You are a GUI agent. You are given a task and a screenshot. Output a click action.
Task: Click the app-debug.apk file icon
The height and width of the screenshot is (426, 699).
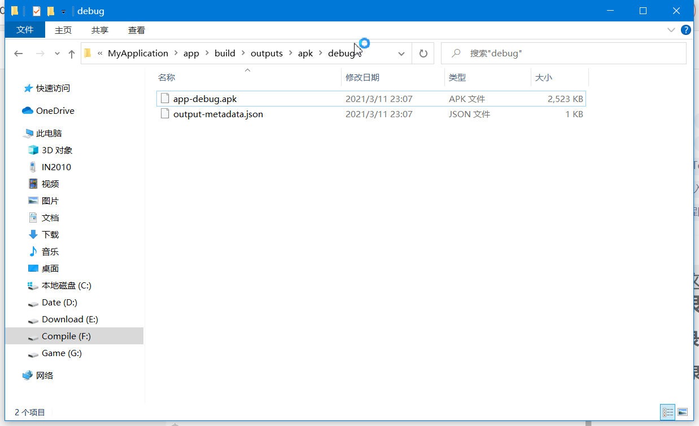(x=165, y=99)
